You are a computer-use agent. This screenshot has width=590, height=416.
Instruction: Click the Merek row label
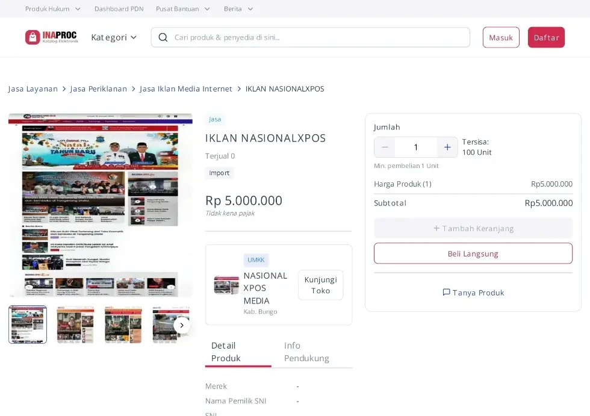(x=216, y=387)
